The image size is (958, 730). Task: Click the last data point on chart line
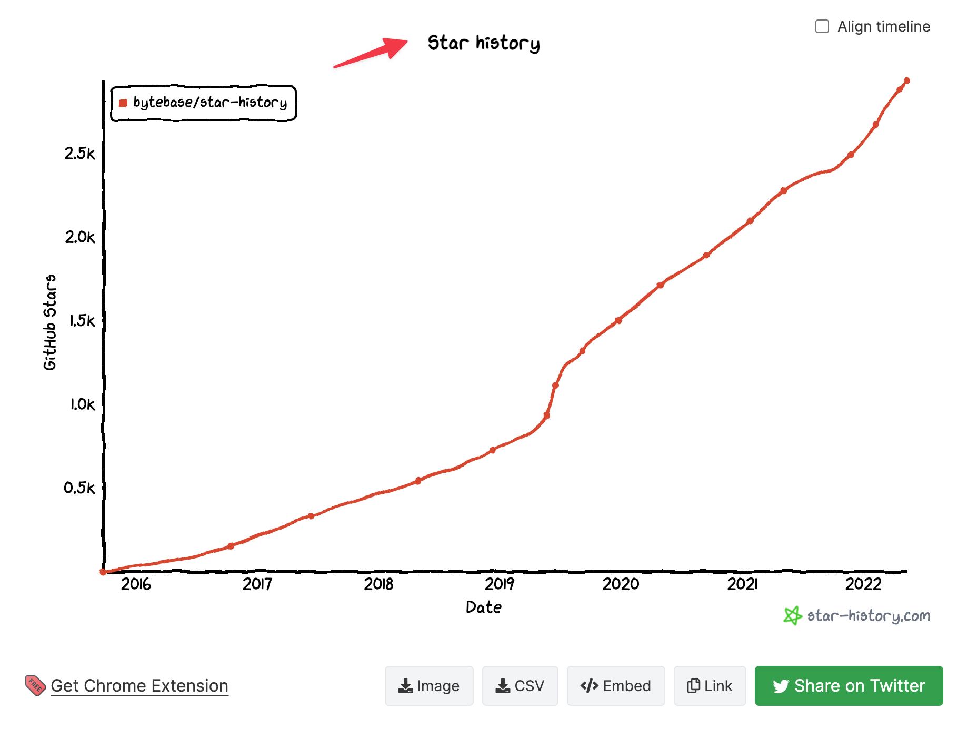907,80
